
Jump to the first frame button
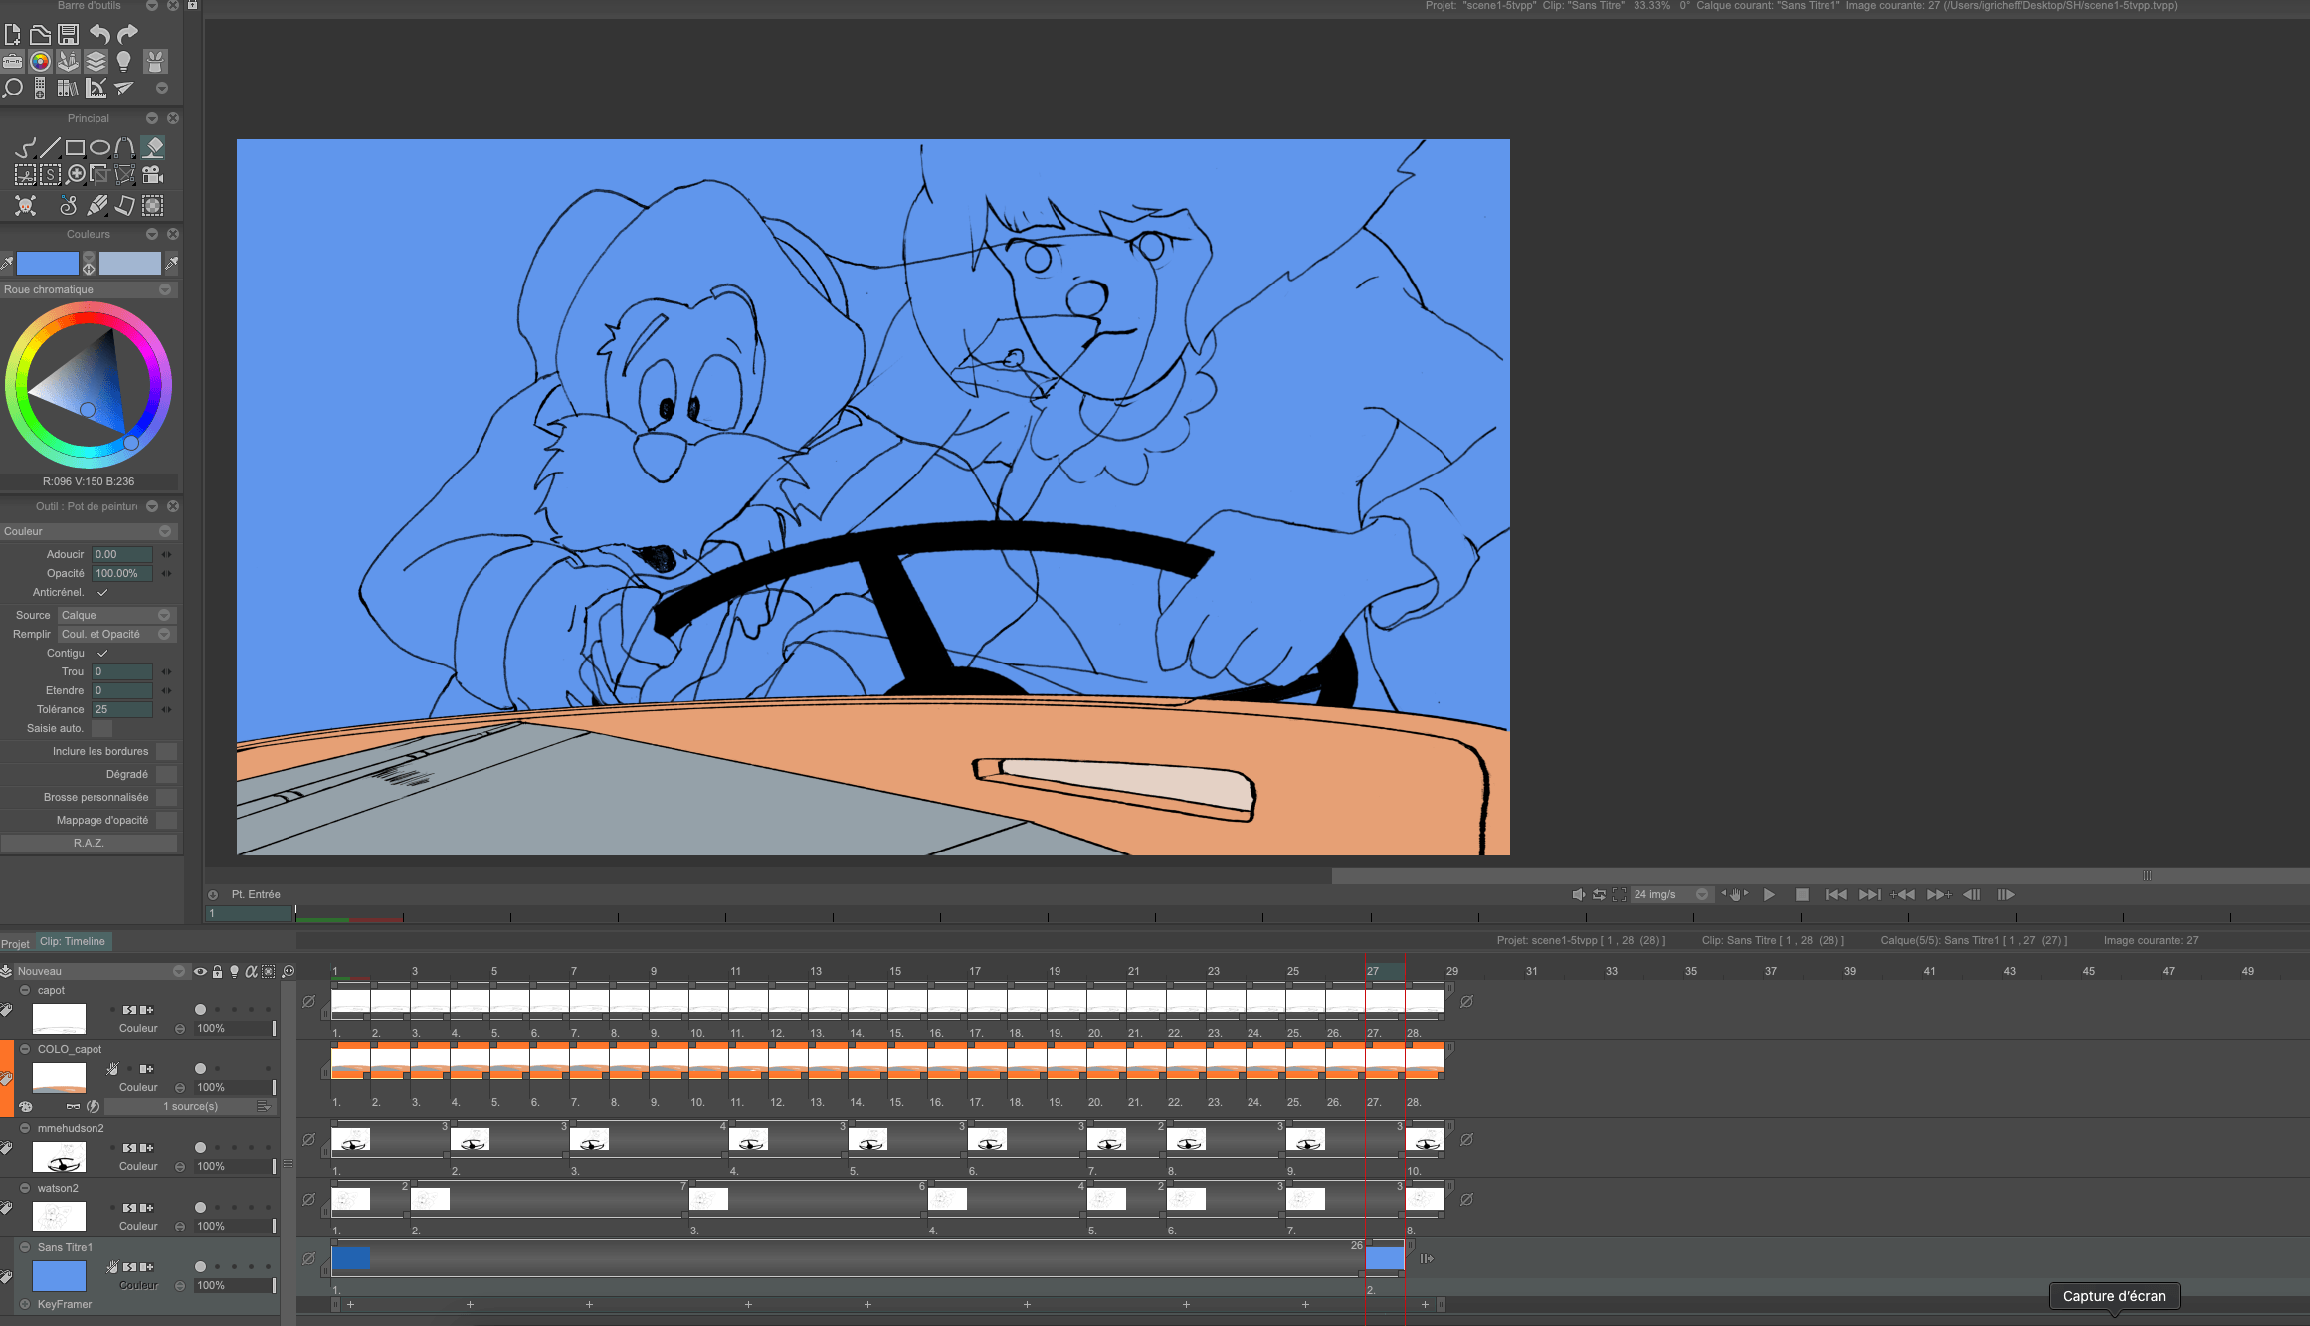click(x=1835, y=895)
